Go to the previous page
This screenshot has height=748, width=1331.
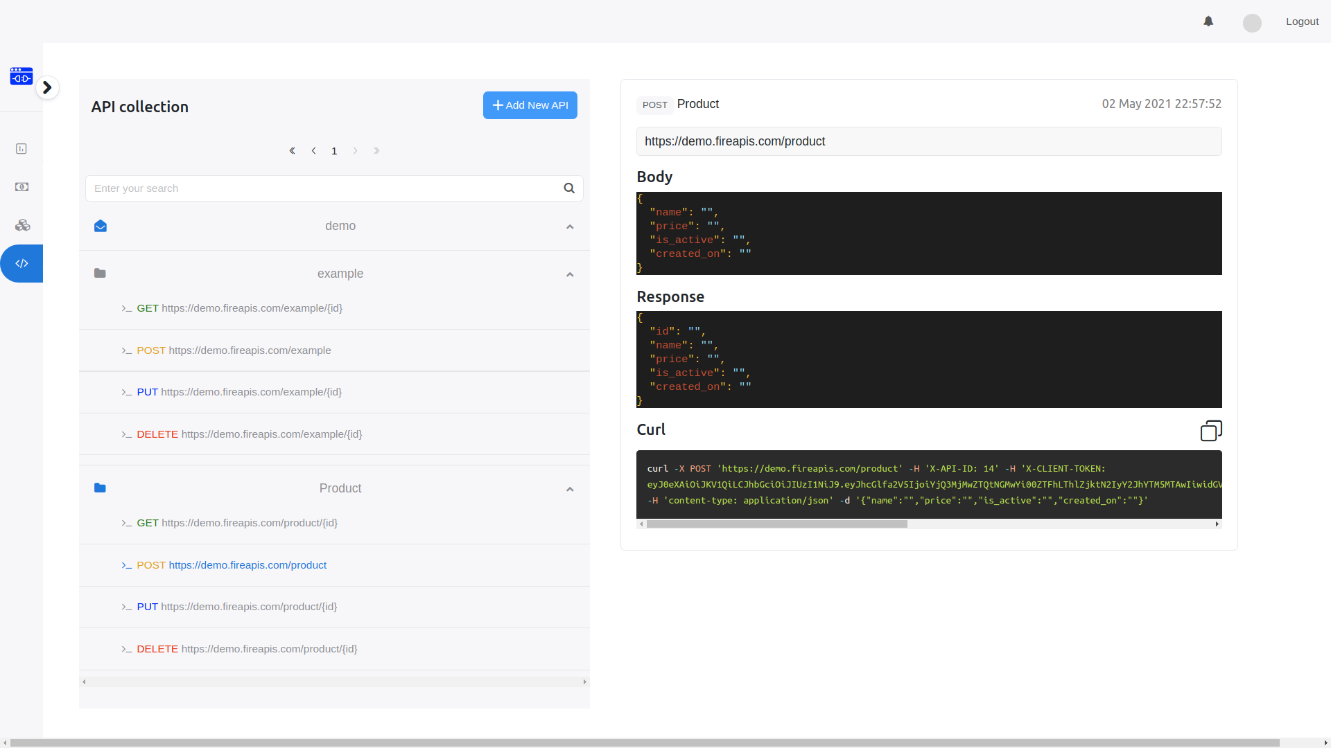pos(313,151)
